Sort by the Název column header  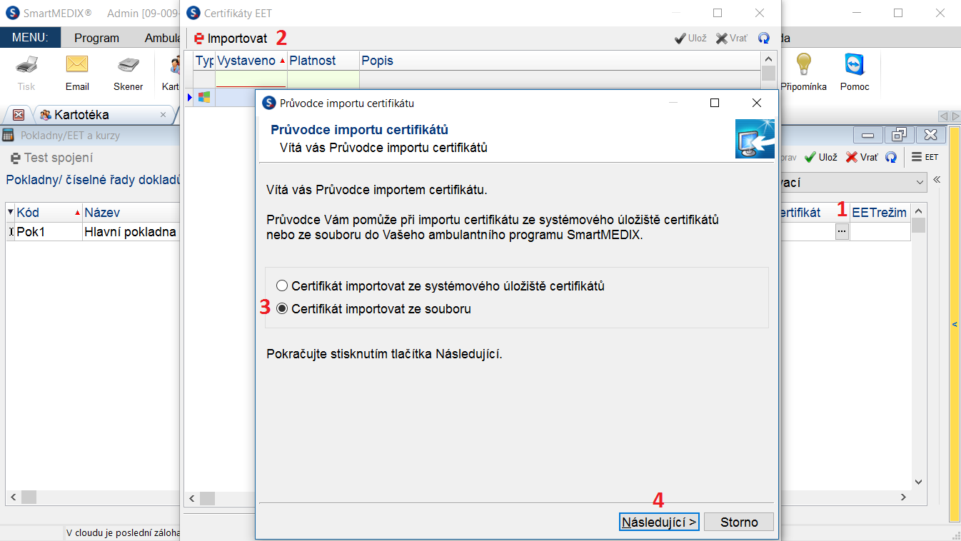[x=131, y=212]
